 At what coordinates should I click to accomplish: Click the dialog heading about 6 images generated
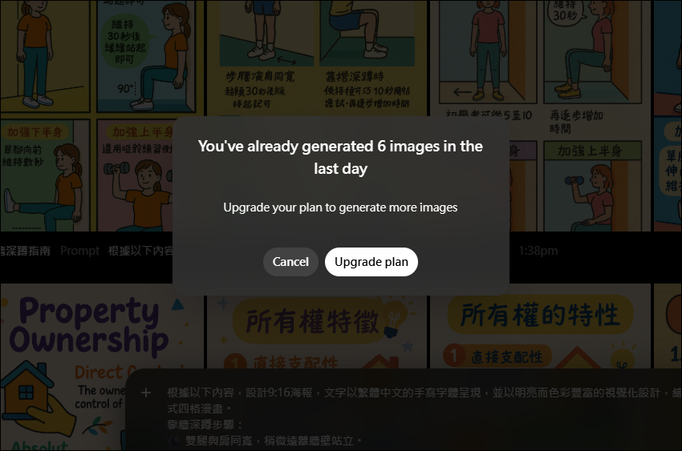click(340, 157)
